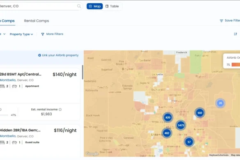Click the Table button's grid icon
The width and height of the screenshot is (240, 160).
click(107, 6)
